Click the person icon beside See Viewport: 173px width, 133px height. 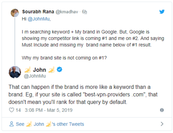[x=12, y=124]
